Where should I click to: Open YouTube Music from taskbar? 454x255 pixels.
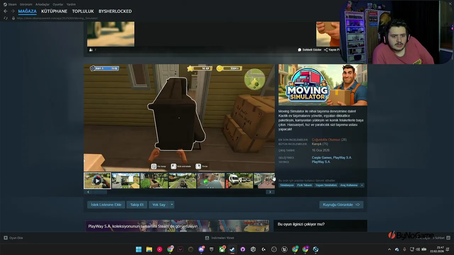[x=160, y=249]
